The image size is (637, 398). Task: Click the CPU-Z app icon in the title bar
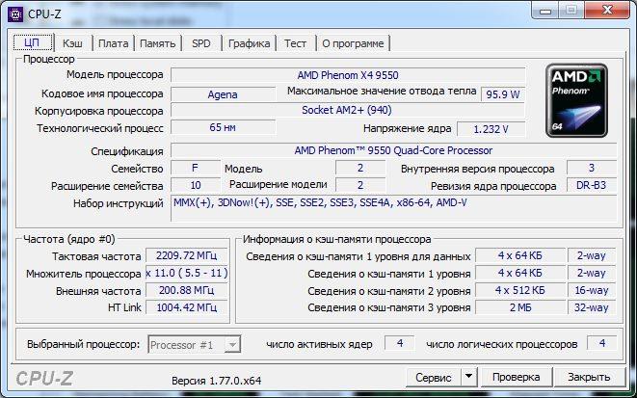coord(15,14)
